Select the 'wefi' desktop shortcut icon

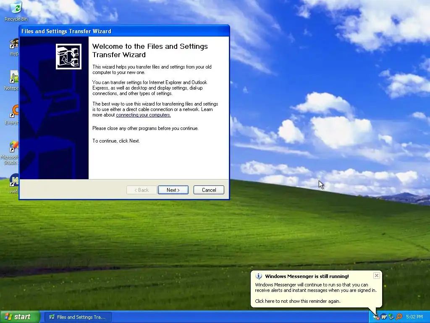(x=14, y=183)
